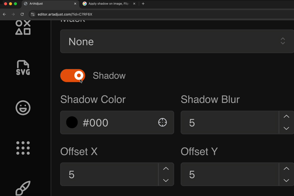
Task: Close the Apply shadow on image tab
Action: point(134,4)
